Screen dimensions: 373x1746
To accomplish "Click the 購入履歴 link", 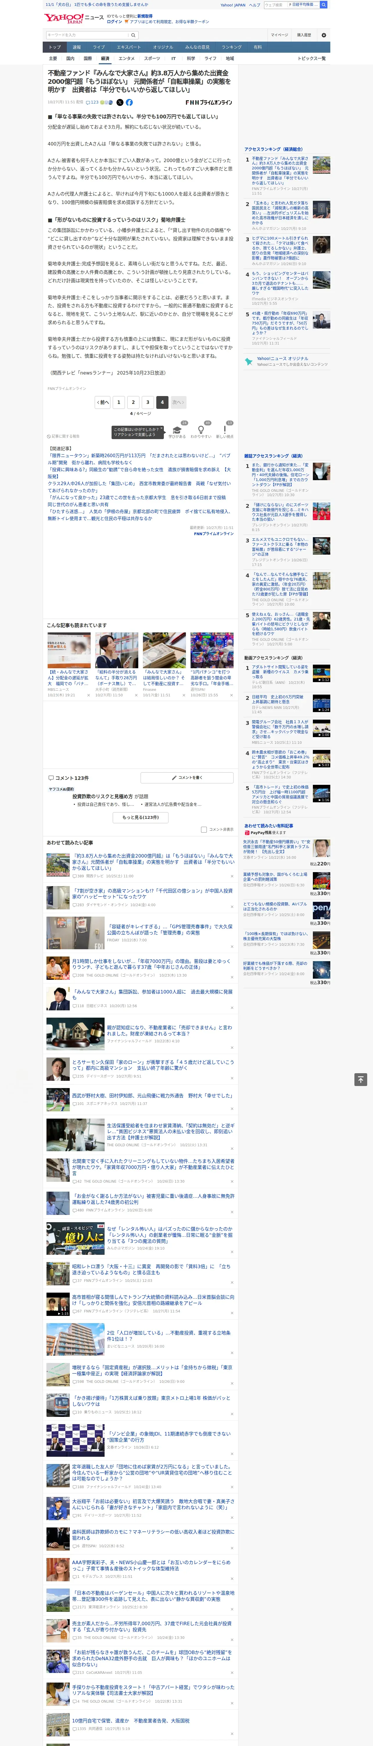I will pyautogui.click(x=304, y=35).
